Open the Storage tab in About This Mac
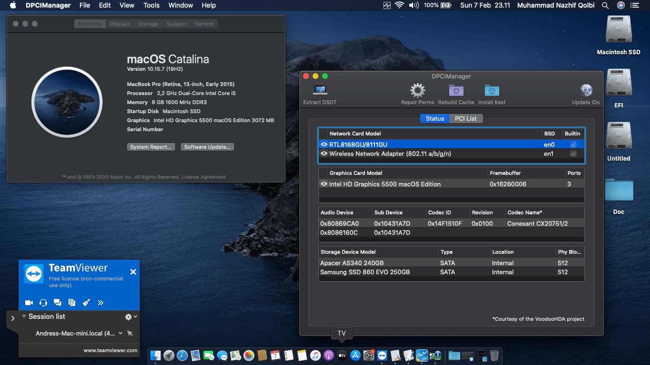 [x=148, y=24]
